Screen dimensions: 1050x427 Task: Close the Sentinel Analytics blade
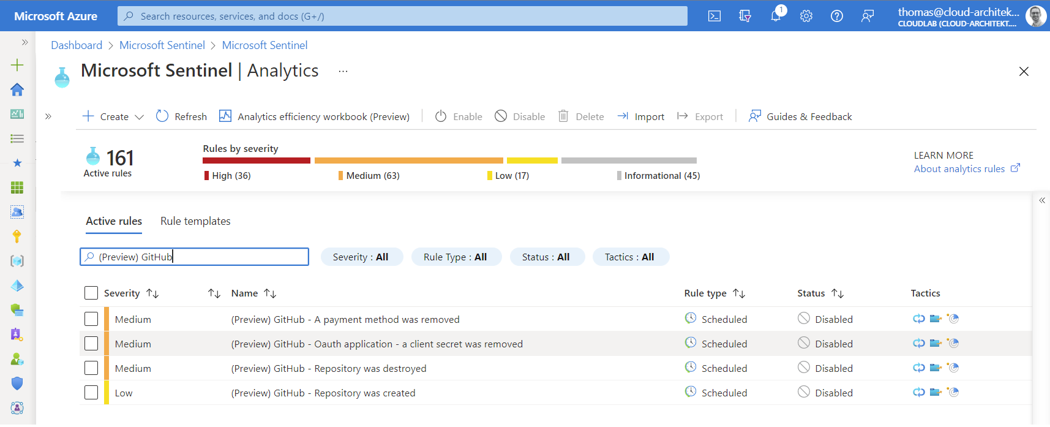(x=1024, y=72)
